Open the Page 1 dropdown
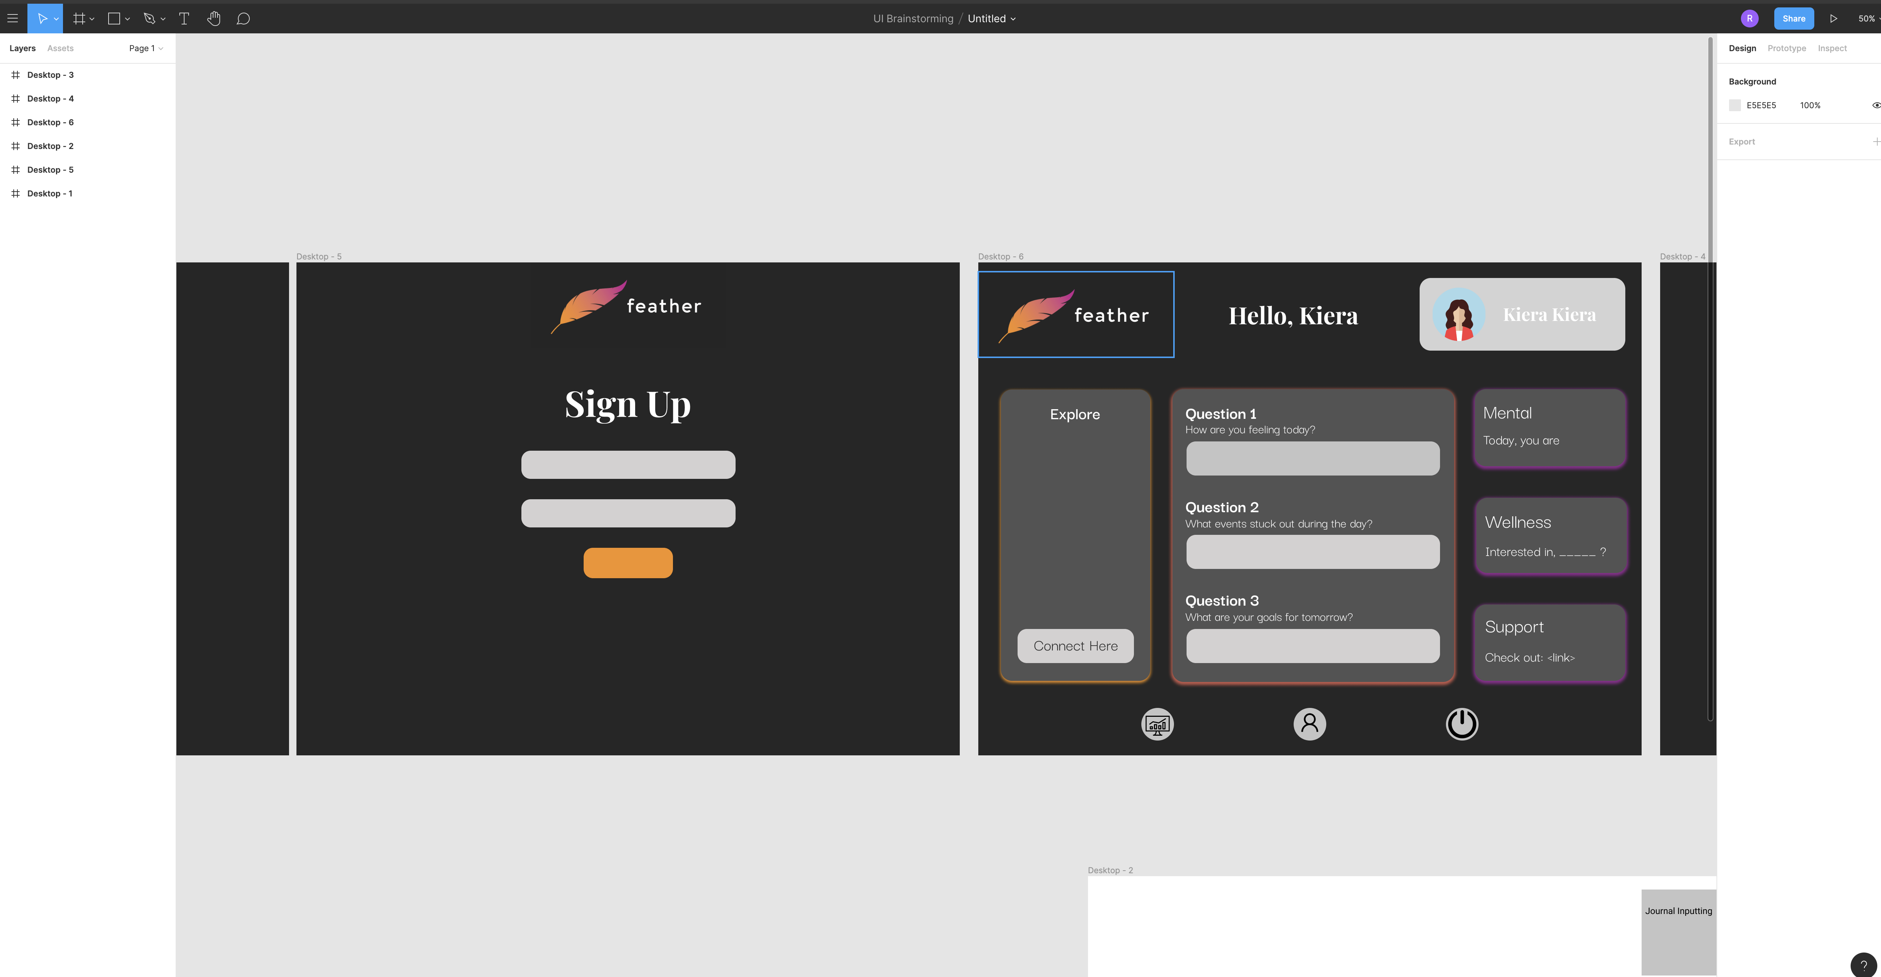1881x977 pixels. (x=145, y=48)
